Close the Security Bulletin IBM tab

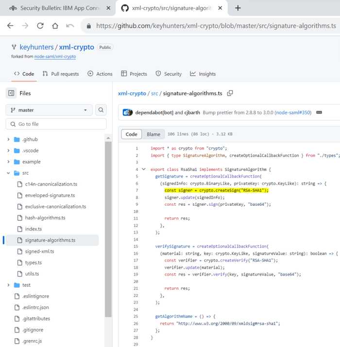(x=108, y=8)
